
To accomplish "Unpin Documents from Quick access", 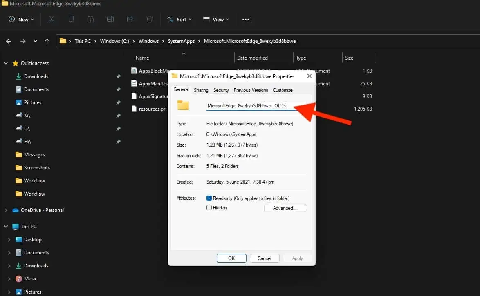I will click(x=118, y=89).
